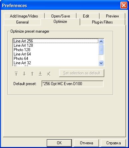Click the preset list scrollbar thumb
This screenshot has height=148, width=129.
pyautogui.click(x=101, y=49)
